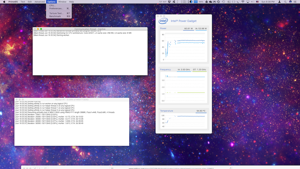Click the 'Resuming primality test of M50113043' line

65,112
